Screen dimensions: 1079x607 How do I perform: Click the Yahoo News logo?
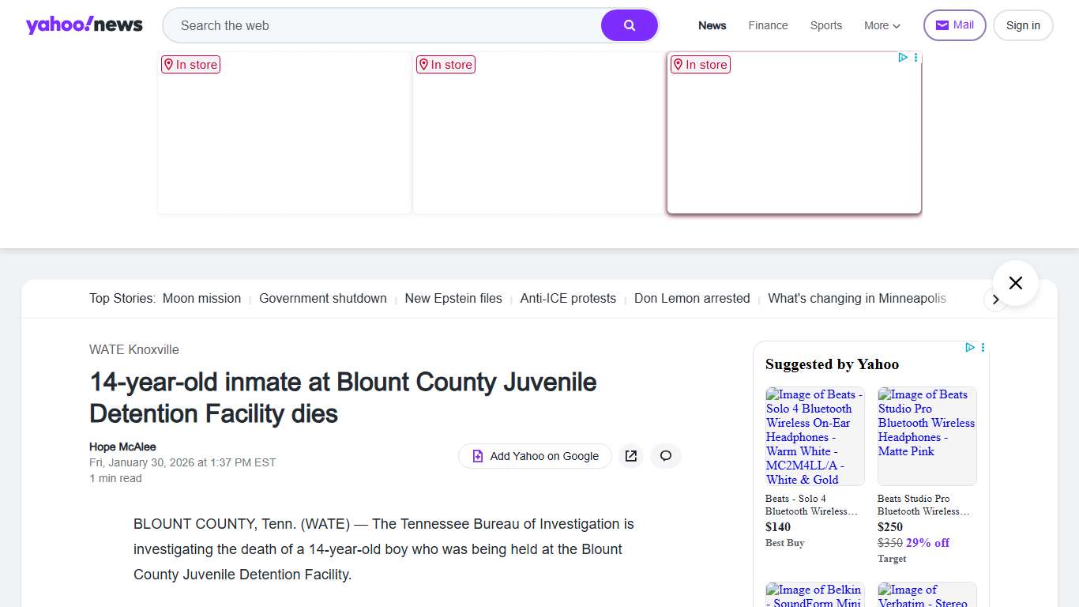[85, 25]
